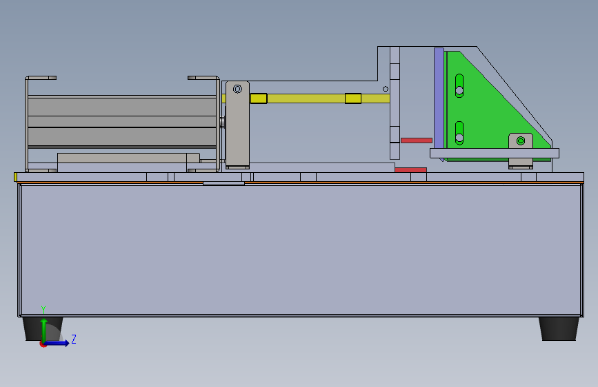Pick the left yellow coupling on the rod
The height and width of the screenshot is (387, 598).
259,98
